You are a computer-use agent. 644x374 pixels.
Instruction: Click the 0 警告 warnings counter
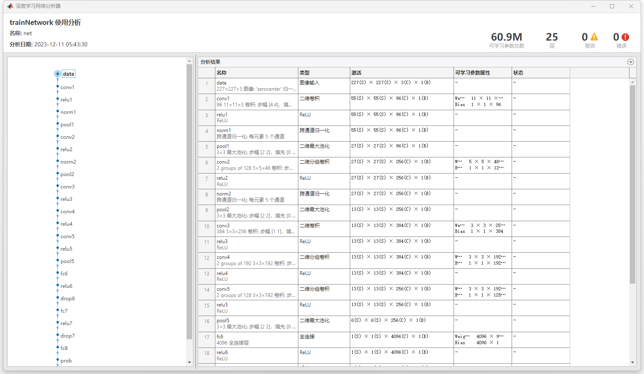[590, 40]
